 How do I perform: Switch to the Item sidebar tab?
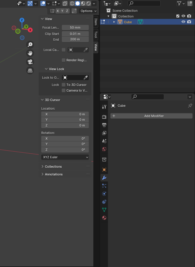point(96,22)
